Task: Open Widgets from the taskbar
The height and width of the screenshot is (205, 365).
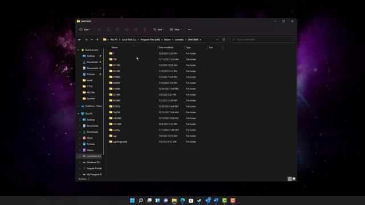Action: [x=157, y=200]
